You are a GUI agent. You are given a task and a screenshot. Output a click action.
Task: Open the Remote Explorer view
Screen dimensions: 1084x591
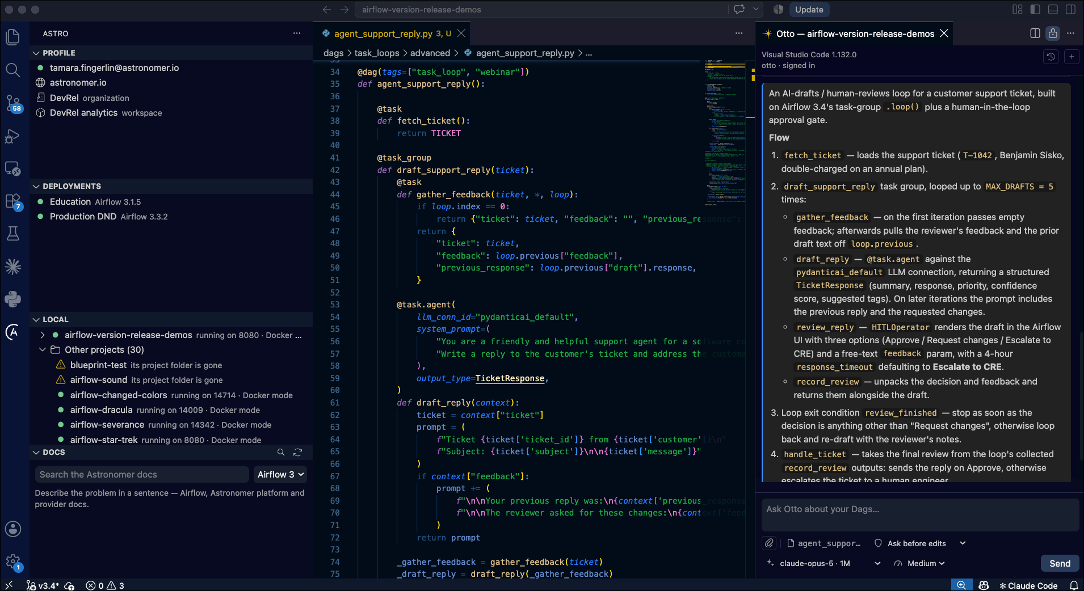12,168
